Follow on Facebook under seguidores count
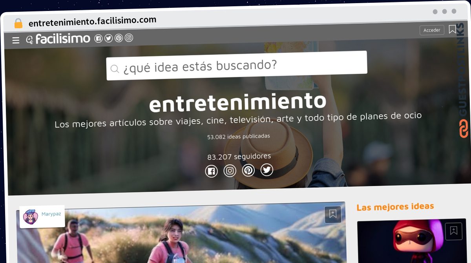Image resolution: width=471 pixels, height=263 pixels. coord(211,171)
